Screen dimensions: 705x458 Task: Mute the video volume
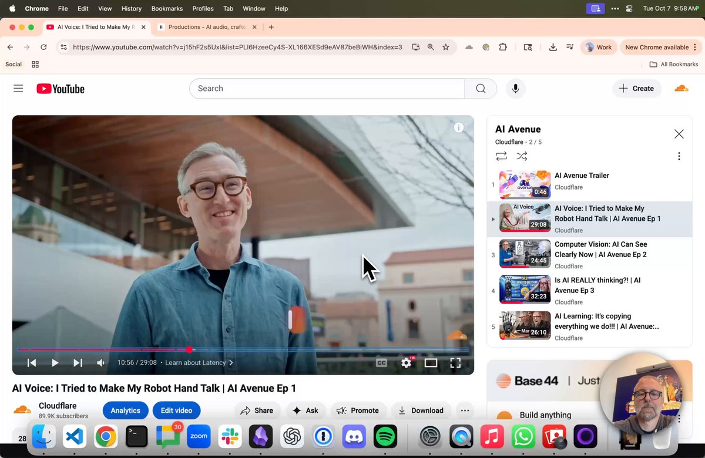[x=100, y=363]
